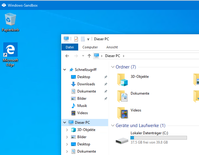Collapse the Schnellzugriff tree node
This screenshot has width=199, height=155.
click(x=65, y=70)
